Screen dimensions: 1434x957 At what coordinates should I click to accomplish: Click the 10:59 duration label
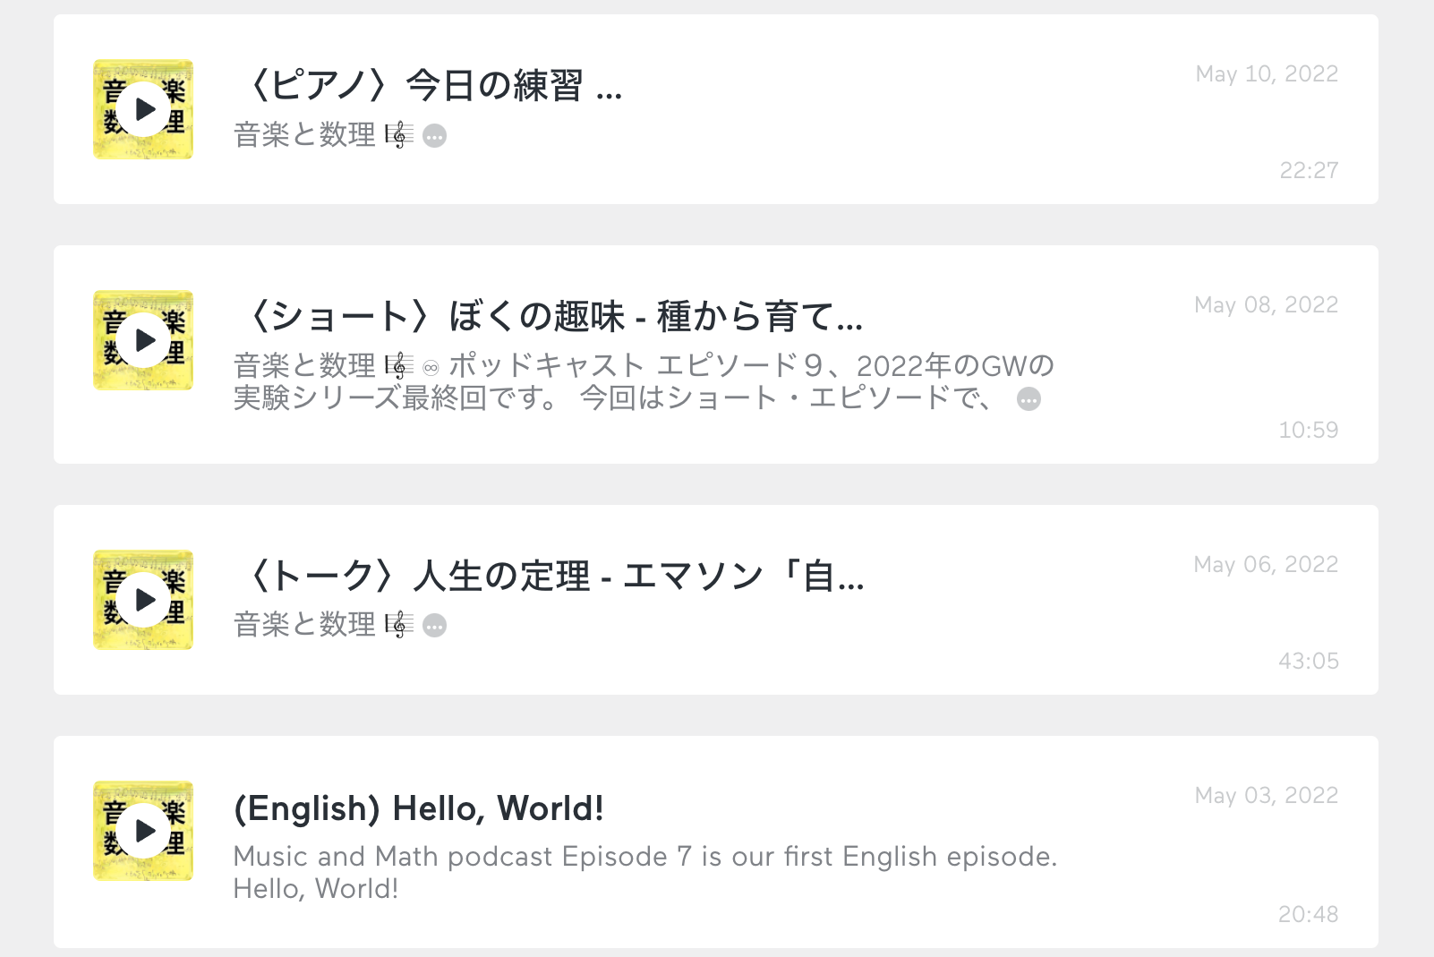(x=1309, y=430)
